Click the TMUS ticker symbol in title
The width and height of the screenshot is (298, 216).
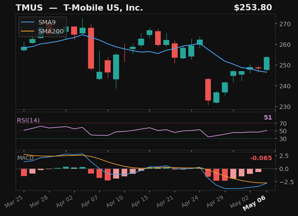coord(29,8)
